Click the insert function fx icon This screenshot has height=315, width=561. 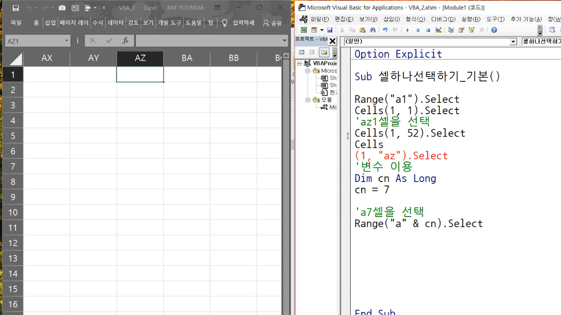tap(125, 41)
